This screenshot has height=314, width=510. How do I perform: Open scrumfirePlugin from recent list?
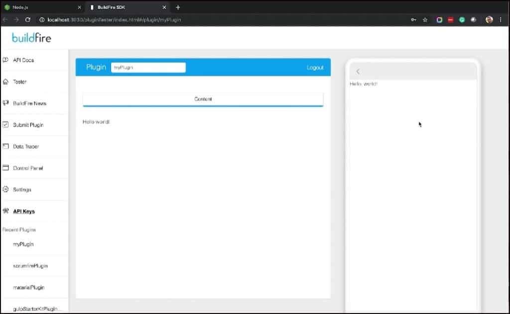(30, 266)
